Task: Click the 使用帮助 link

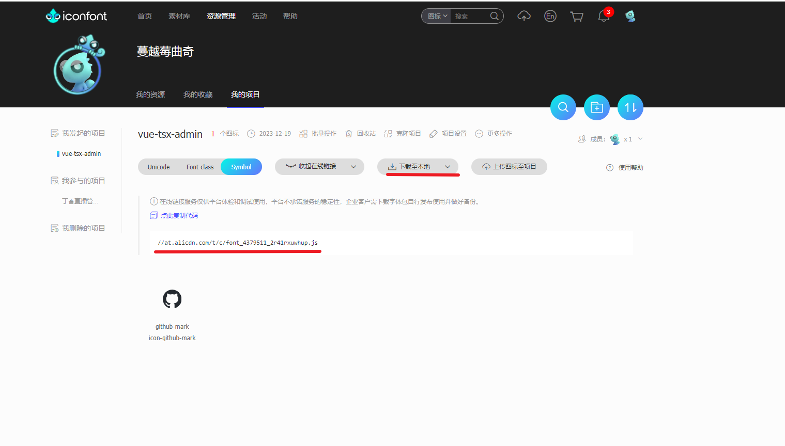Action: coord(631,168)
